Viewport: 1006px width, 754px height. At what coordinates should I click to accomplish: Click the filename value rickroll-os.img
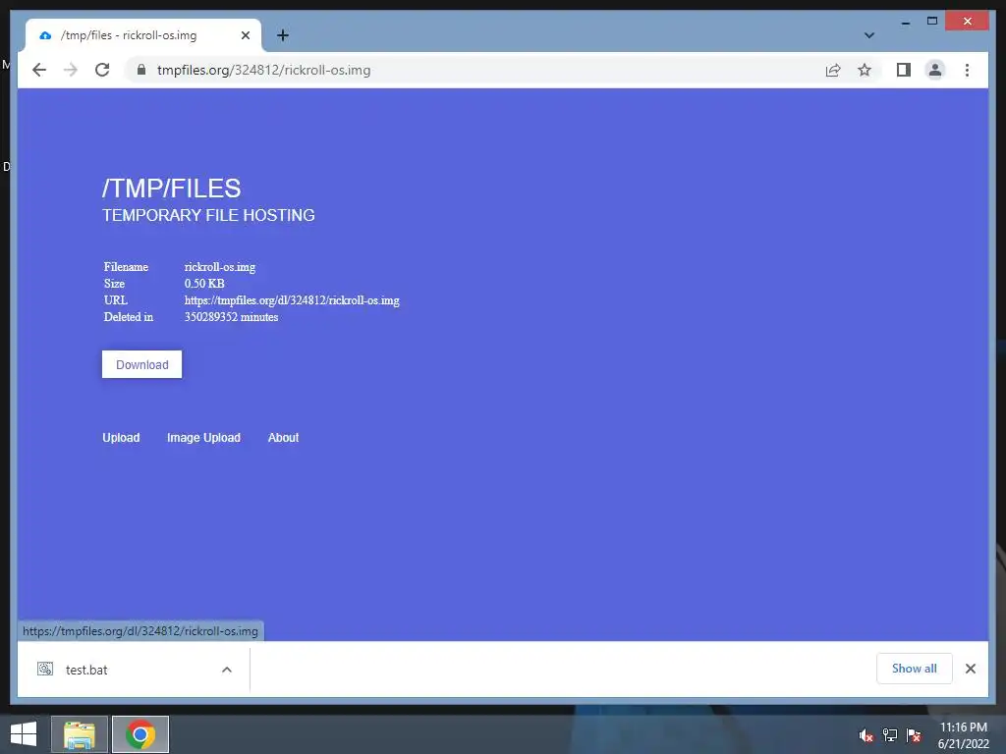[220, 267]
